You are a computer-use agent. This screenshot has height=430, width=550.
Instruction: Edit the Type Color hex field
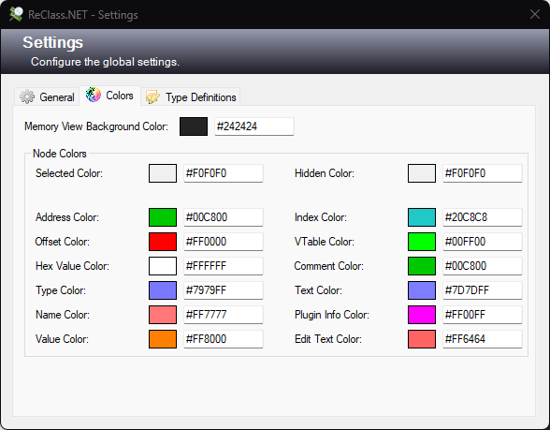click(x=224, y=290)
